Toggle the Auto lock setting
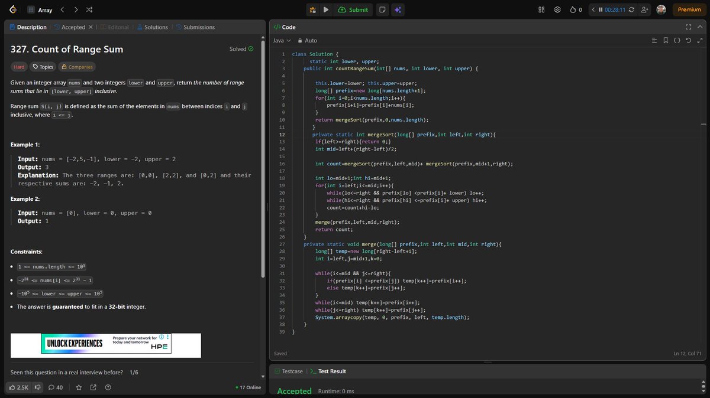This screenshot has width=710, height=398. click(x=307, y=41)
